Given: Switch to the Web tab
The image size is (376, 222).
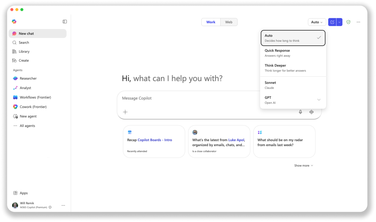Looking at the screenshot, I should tap(229, 22).
